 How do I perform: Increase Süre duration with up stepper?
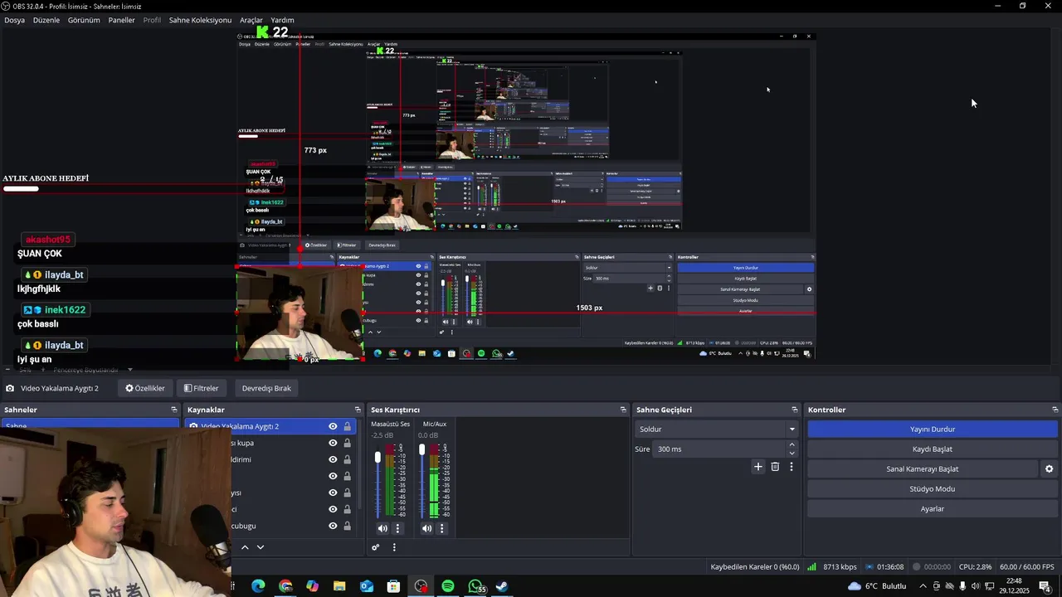pos(792,444)
